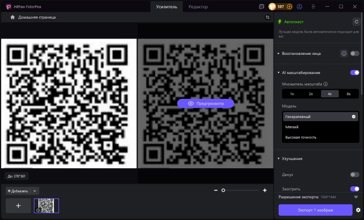Add credits with the plus coin icon
Image resolution: width=364 pixels, height=220 pixels.
point(289,7)
